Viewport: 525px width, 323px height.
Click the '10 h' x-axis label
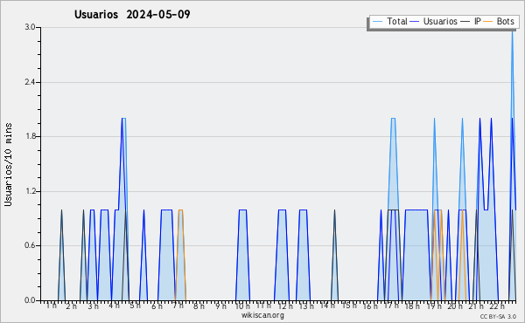click(x=242, y=306)
